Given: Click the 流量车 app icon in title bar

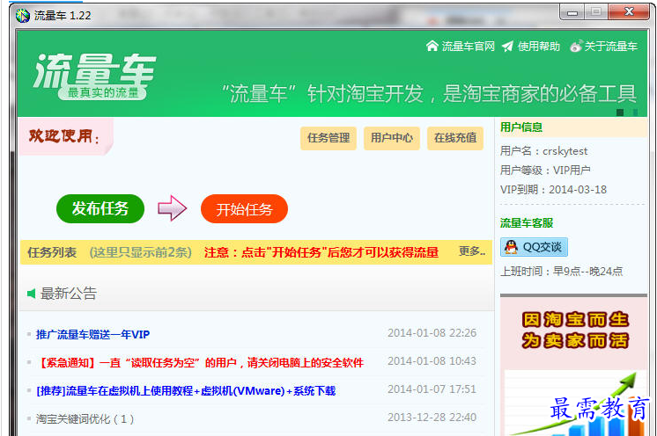Looking at the screenshot, I should [x=23, y=16].
